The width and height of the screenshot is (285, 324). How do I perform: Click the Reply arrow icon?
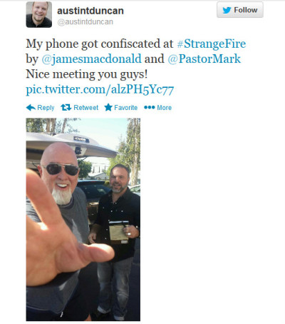tap(31, 108)
